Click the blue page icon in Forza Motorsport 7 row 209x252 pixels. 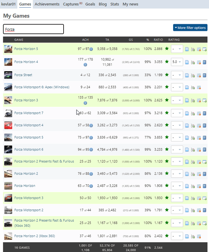(x=187, y=113)
